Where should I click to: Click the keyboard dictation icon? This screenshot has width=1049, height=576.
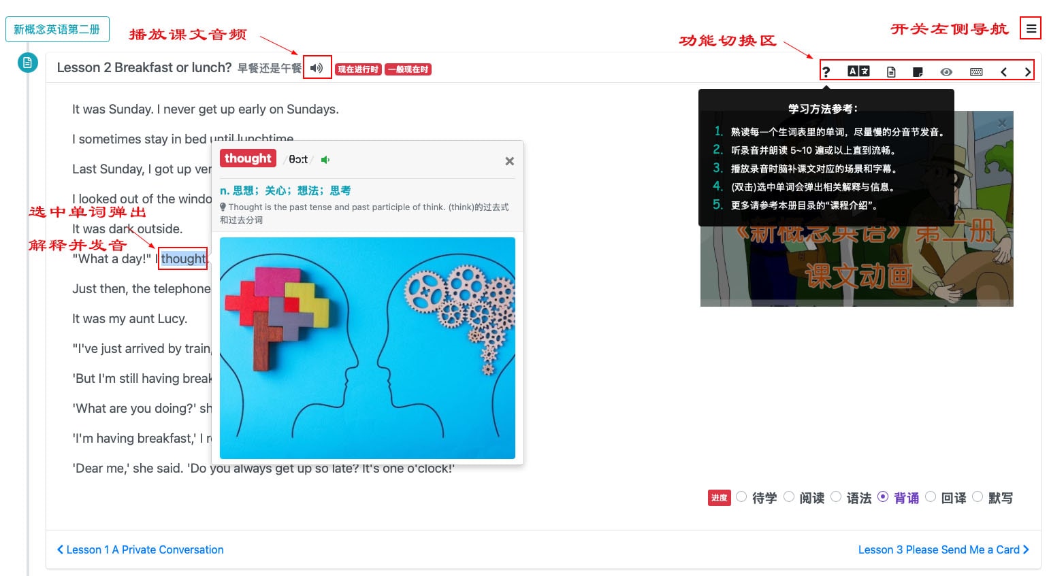[x=976, y=71]
